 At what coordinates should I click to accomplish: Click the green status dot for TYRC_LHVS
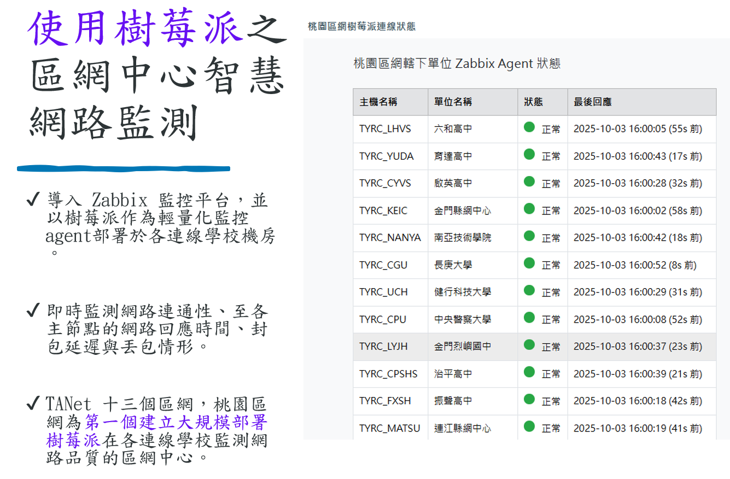point(529,127)
